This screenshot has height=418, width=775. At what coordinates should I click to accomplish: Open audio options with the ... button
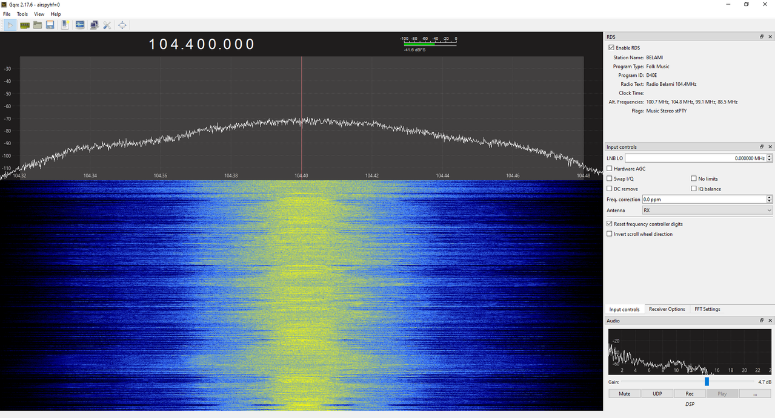click(x=755, y=393)
